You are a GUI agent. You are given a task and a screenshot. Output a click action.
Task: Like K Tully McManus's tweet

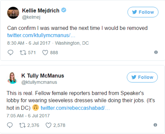pyautogui.click(x=49, y=125)
